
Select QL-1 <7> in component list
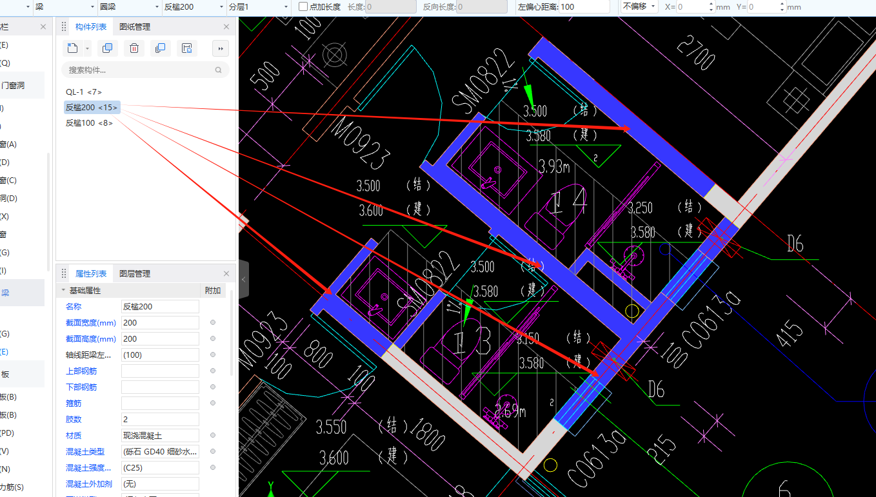[x=83, y=92]
